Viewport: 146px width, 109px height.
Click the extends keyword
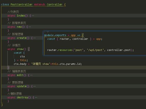pyautogui.click(x=39, y=4)
